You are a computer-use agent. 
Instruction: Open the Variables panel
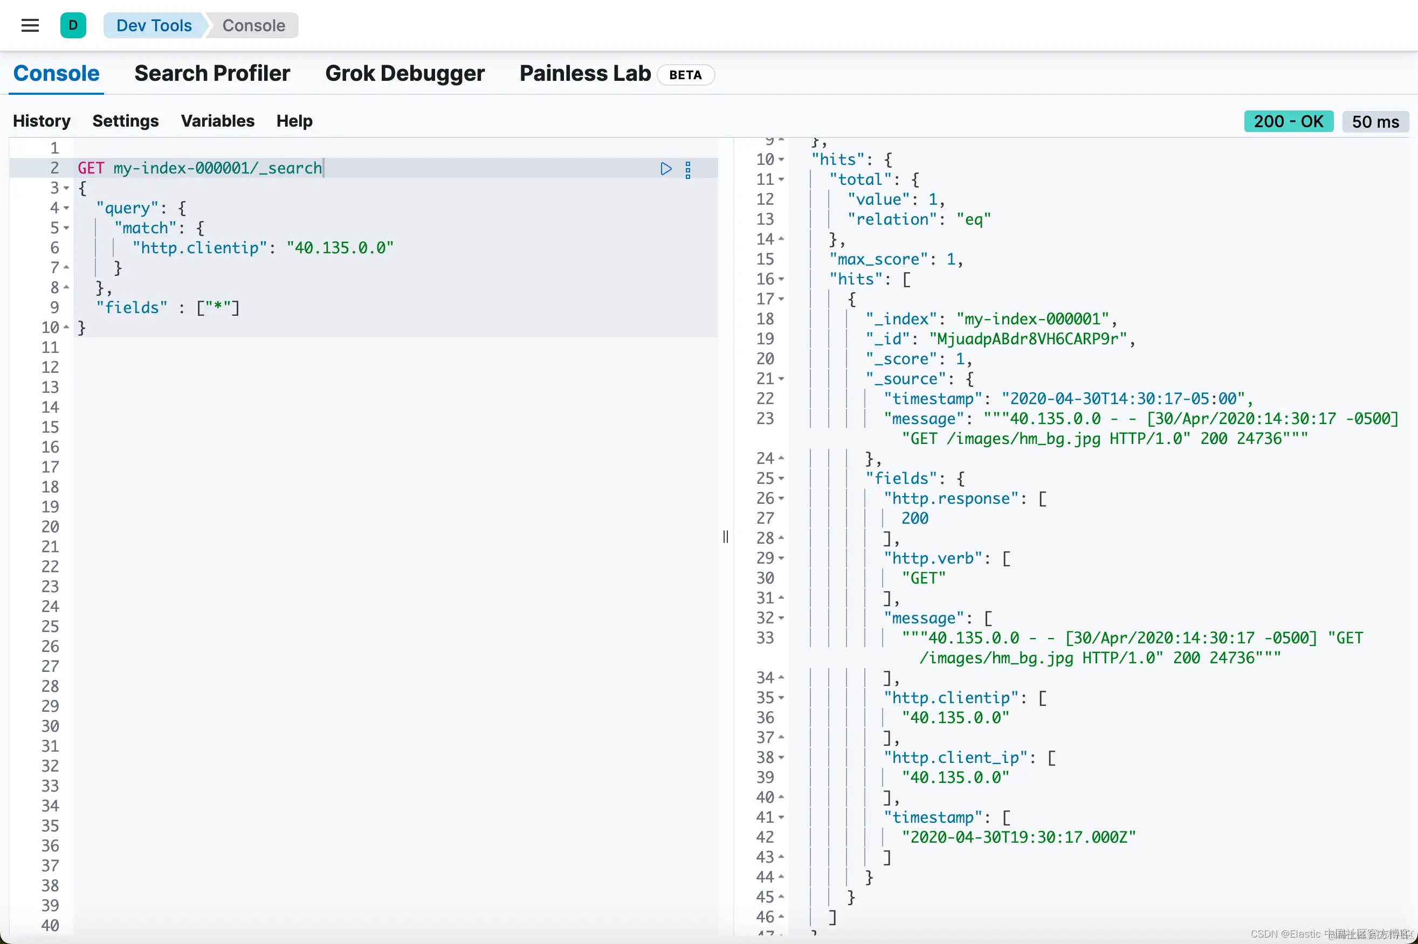(x=217, y=121)
